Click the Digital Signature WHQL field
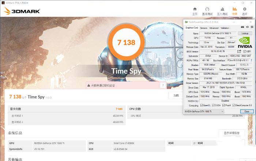Image resolution: width=256 pixels, height=161 pixels. tap(244, 87)
